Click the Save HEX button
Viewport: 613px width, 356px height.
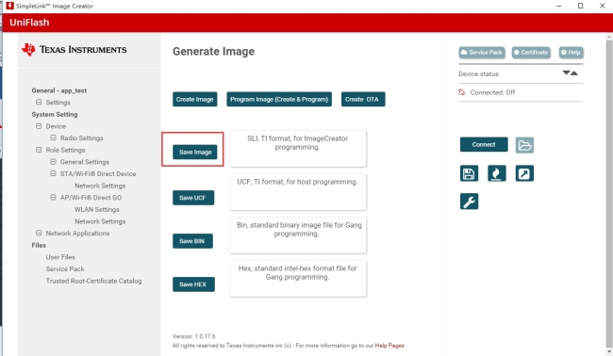point(193,284)
